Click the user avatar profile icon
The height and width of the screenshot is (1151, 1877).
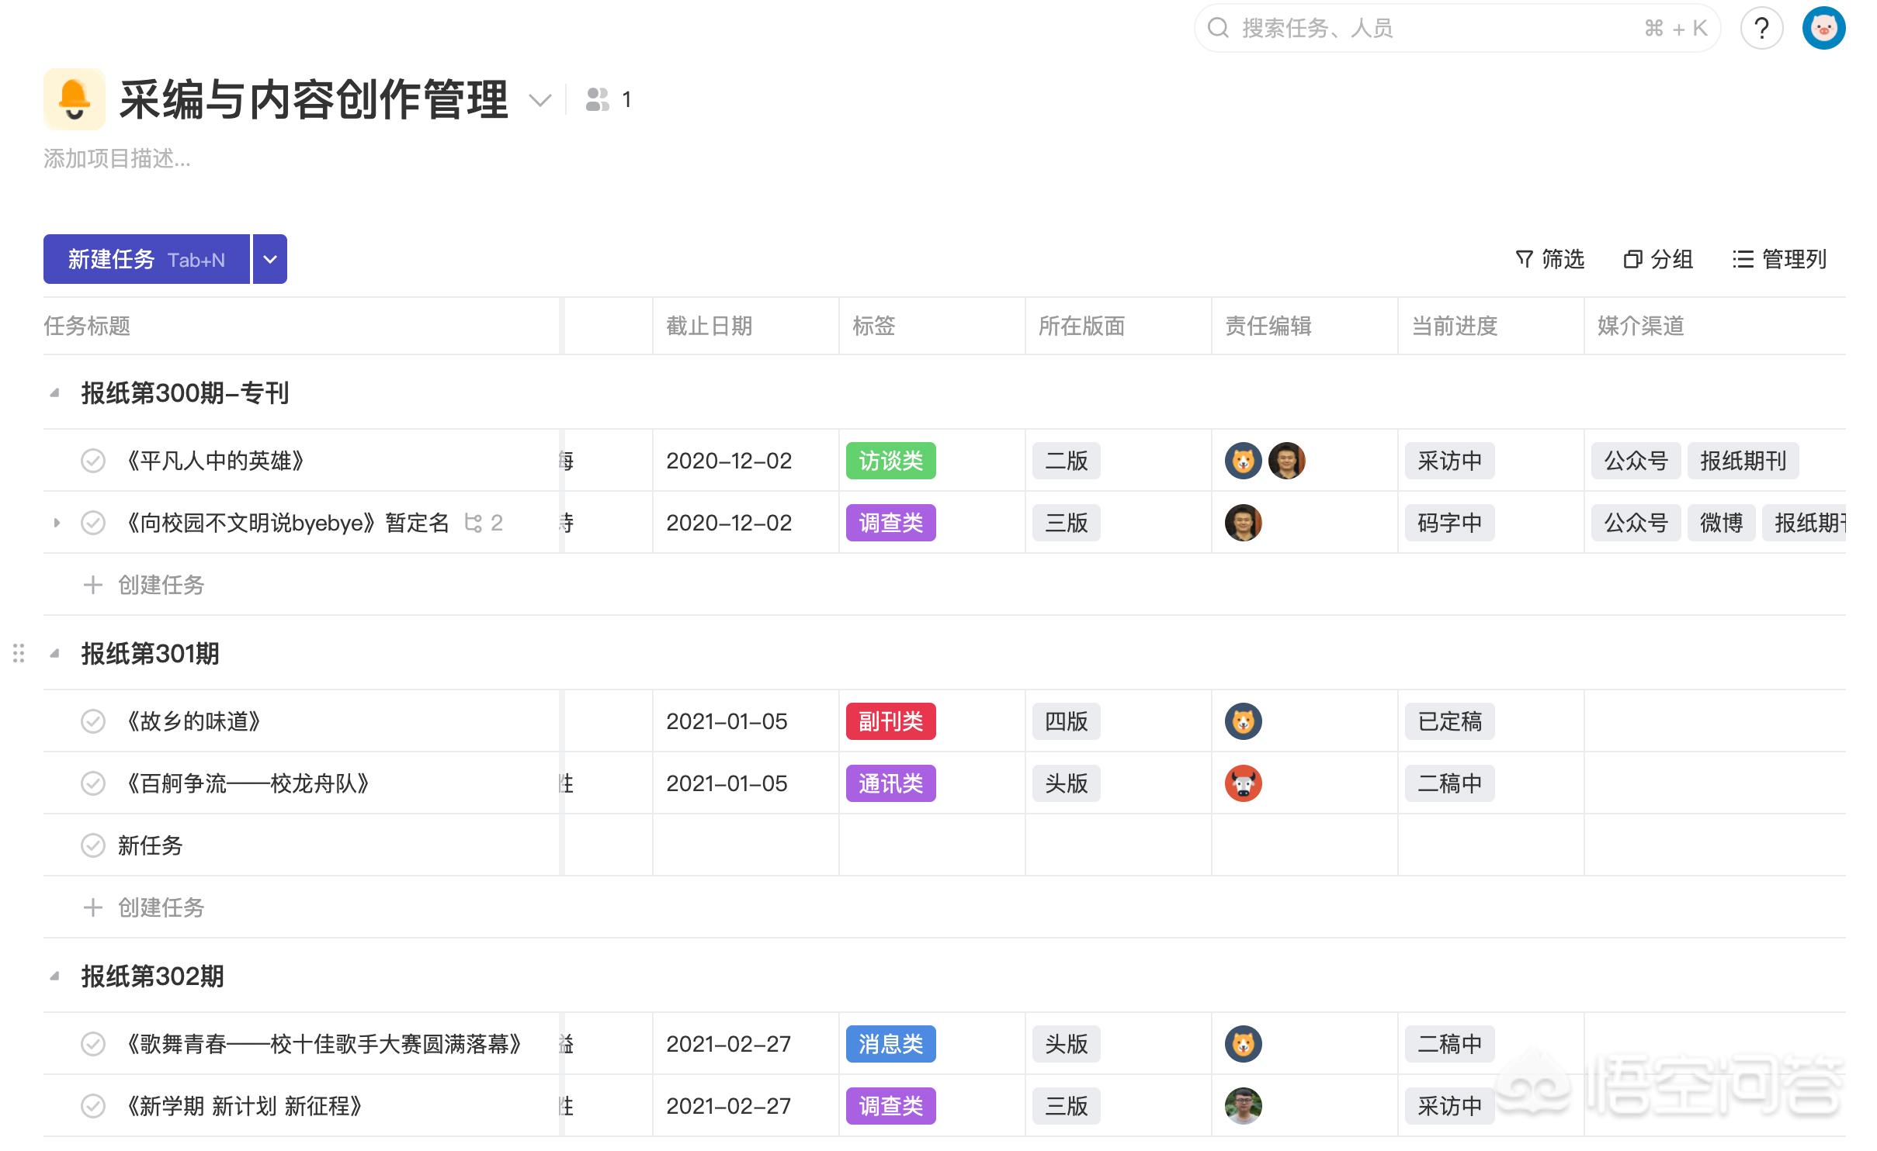click(1827, 29)
